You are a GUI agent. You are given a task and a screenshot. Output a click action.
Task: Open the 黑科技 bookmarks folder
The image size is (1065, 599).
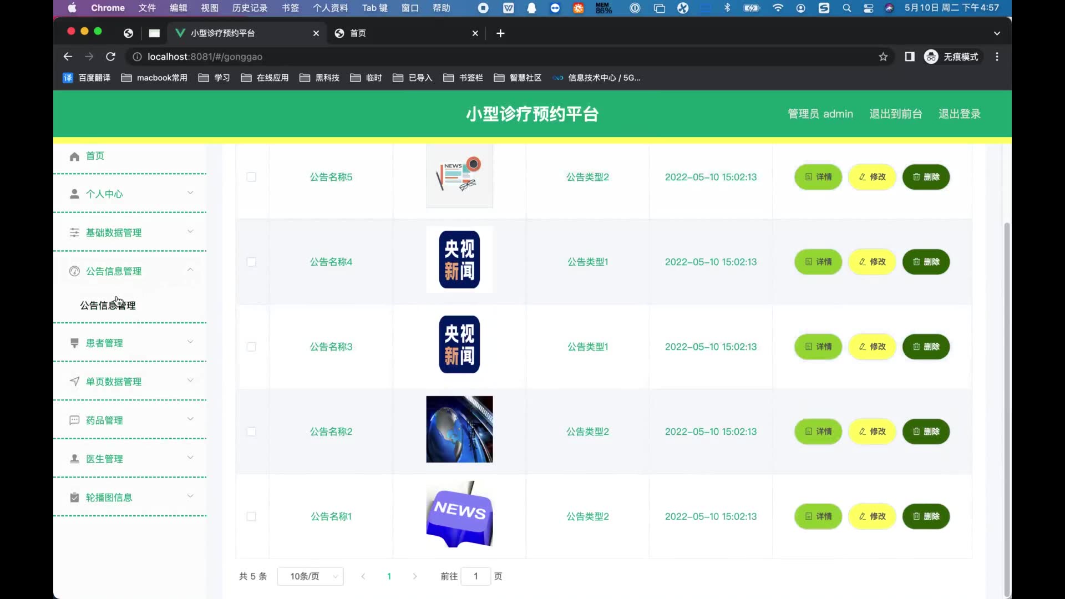319,78
